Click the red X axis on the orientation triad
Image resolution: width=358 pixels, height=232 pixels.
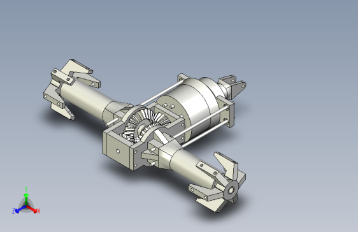coord(33,210)
